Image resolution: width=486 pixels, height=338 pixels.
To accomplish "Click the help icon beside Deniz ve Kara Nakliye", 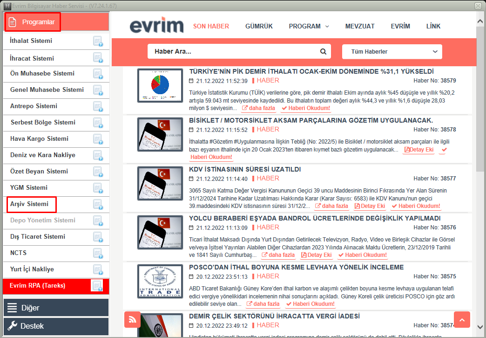I will pos(98,156).
